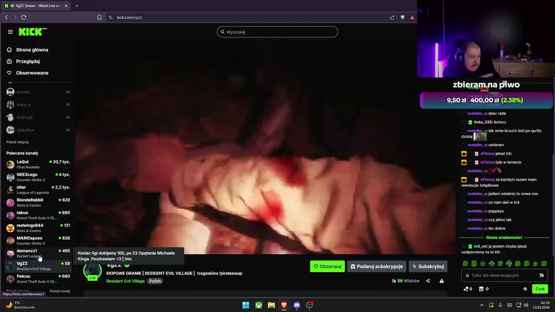555x312 pixels.
Task: Open demonzz1 Rocket League channel
Action: pyautogui.click(x=38, y=253)
